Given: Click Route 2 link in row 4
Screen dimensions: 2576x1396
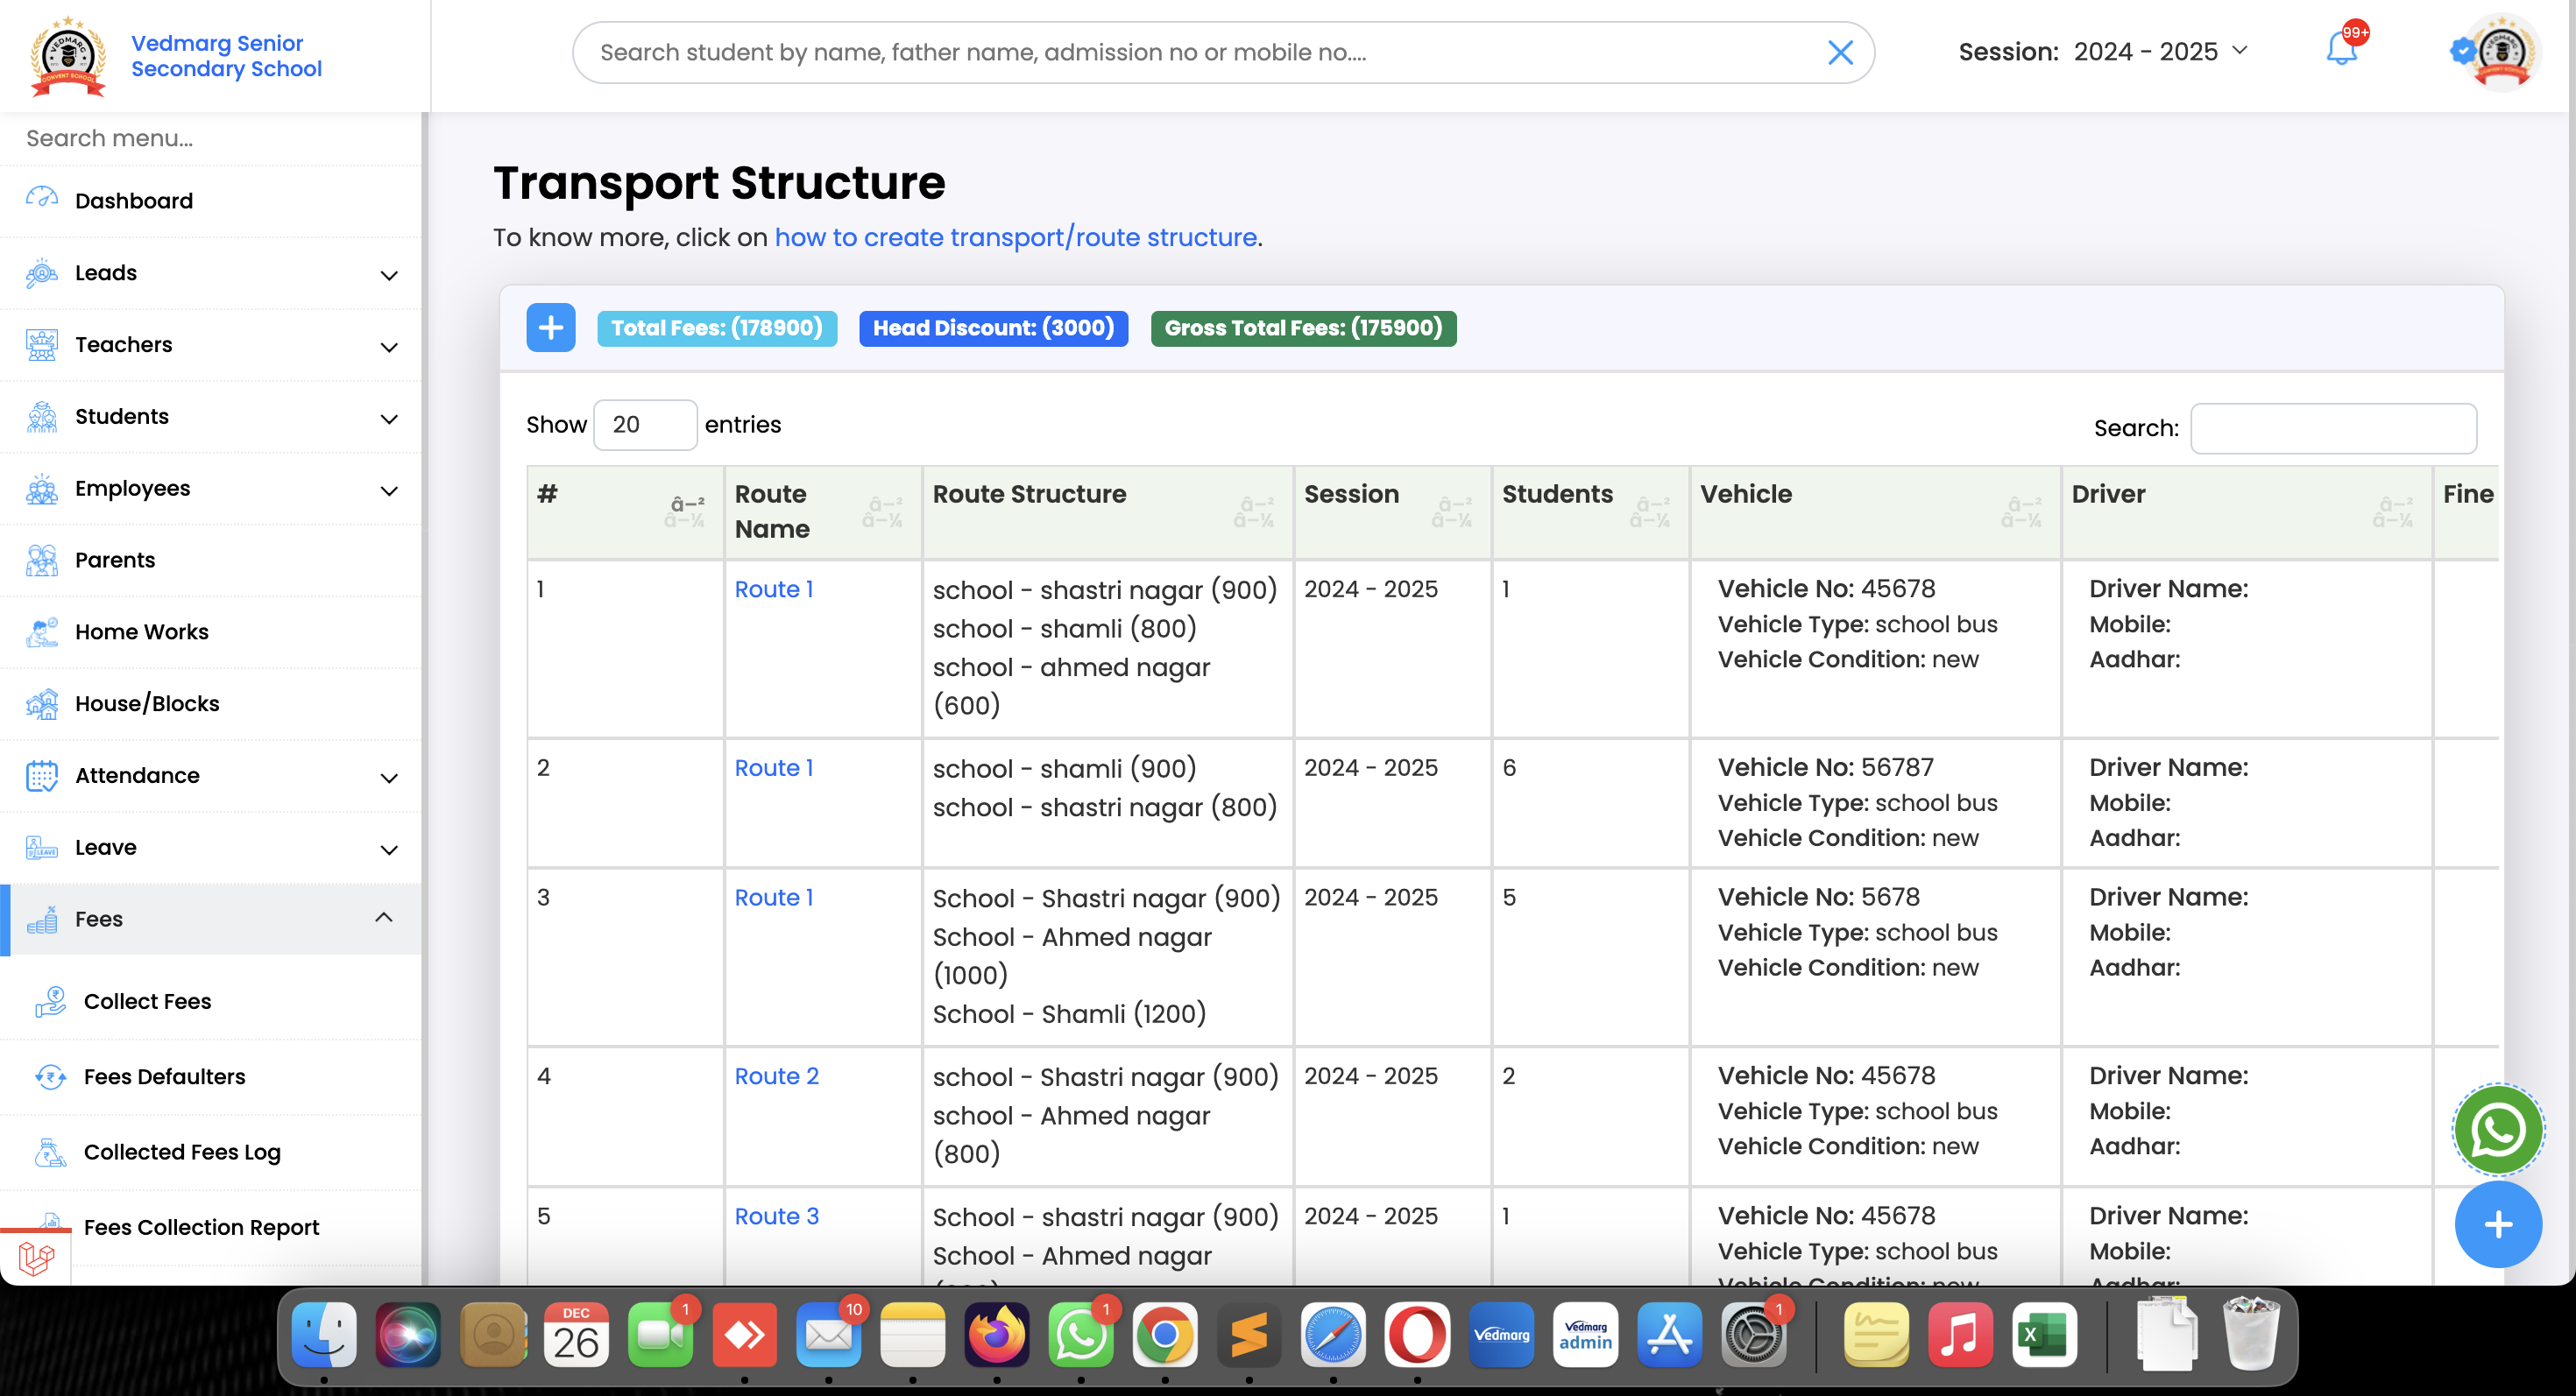Looking at the screenshot, I should (777, 1075).
